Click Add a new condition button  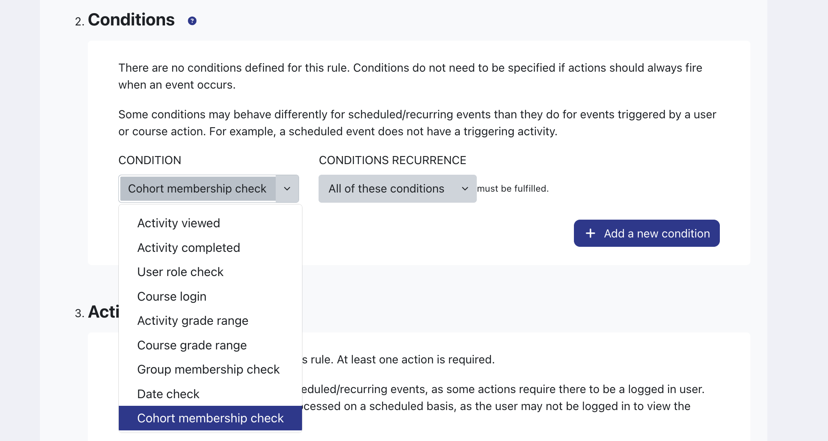click(646, 233)
